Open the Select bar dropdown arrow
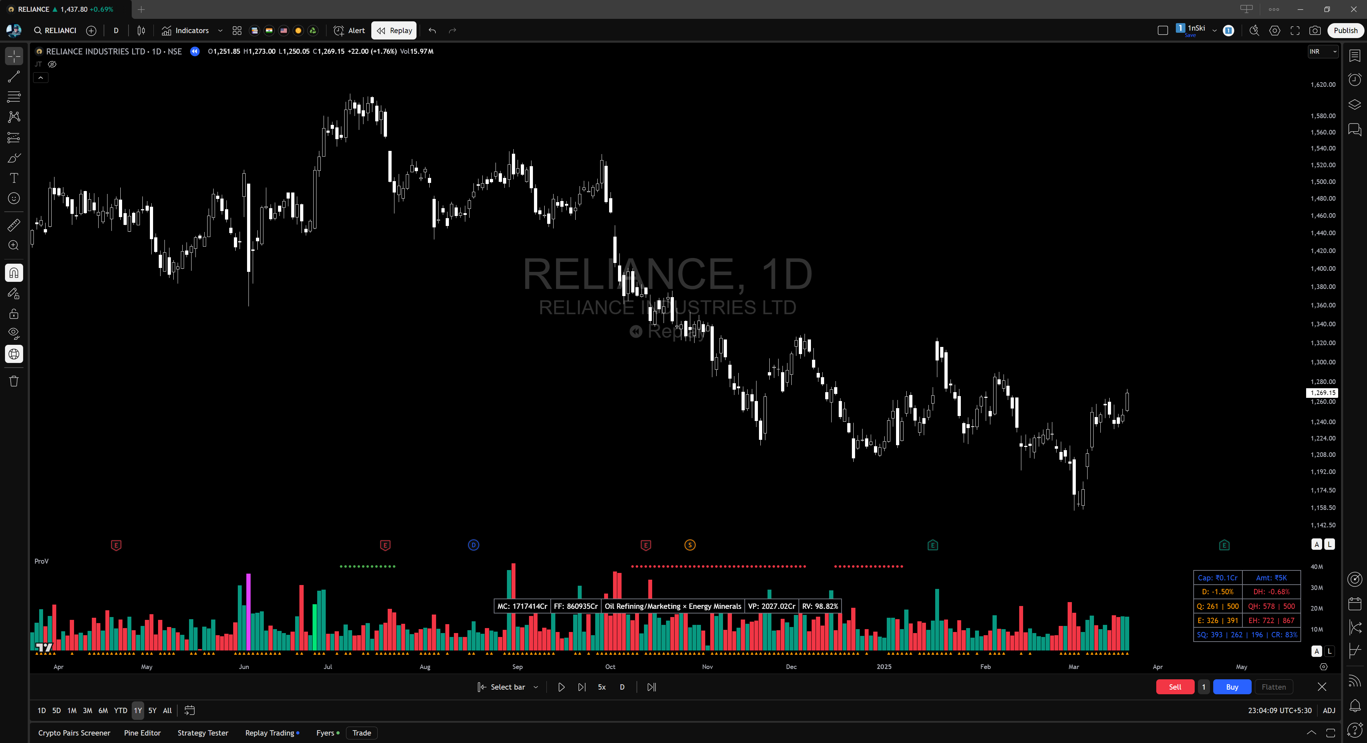 (x=536, y=687)
